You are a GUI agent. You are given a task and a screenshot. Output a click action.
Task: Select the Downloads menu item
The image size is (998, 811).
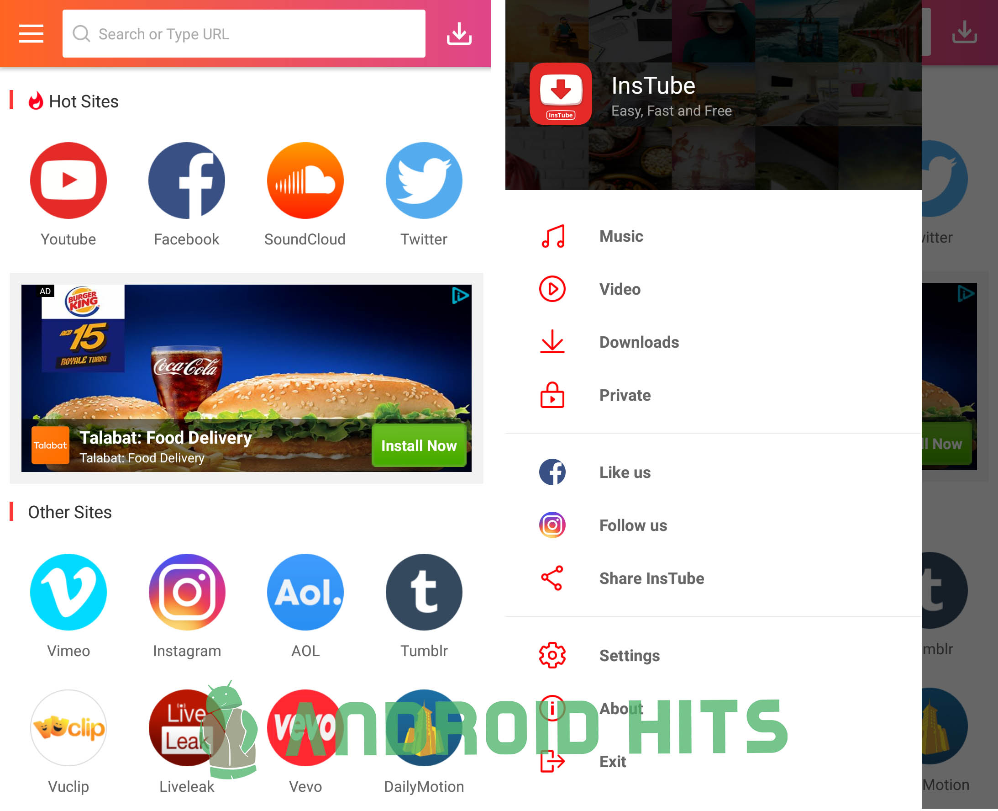[x=639, y=342]
